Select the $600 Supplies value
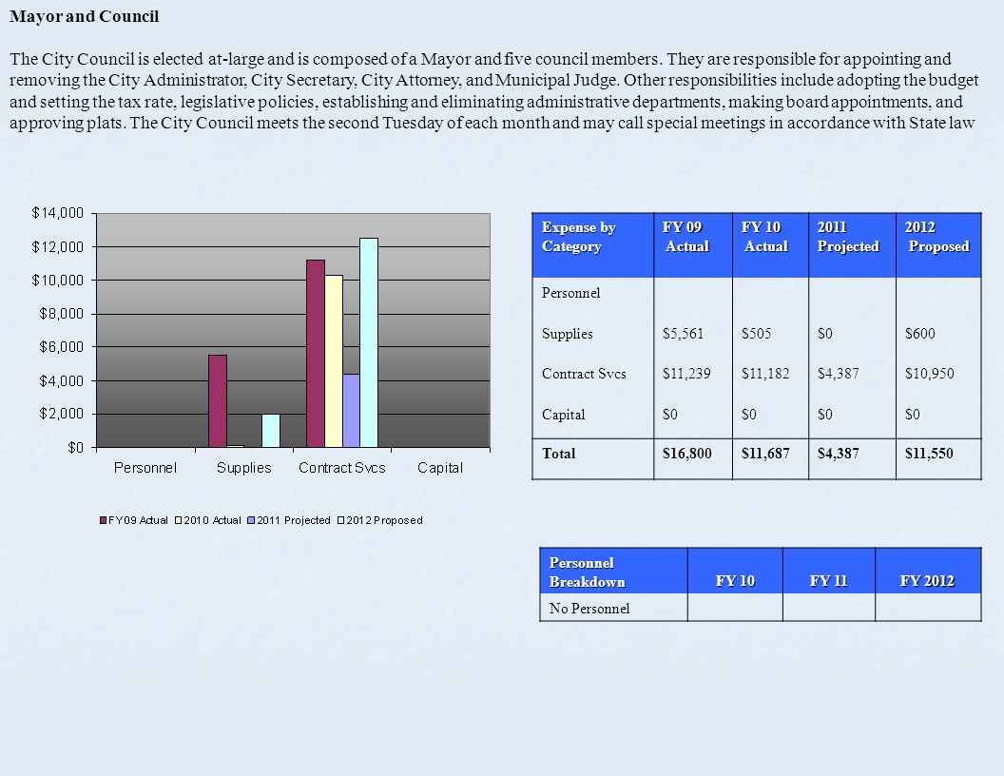Image resolution: width=1004 pixels, height=776 pixels. click(x=920, y=334)
